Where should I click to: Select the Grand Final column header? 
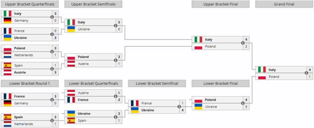click(x=284, y=4)
